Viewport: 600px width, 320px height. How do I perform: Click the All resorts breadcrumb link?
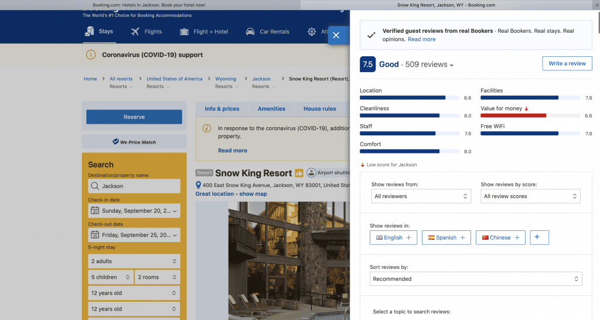tap(121, 79)
